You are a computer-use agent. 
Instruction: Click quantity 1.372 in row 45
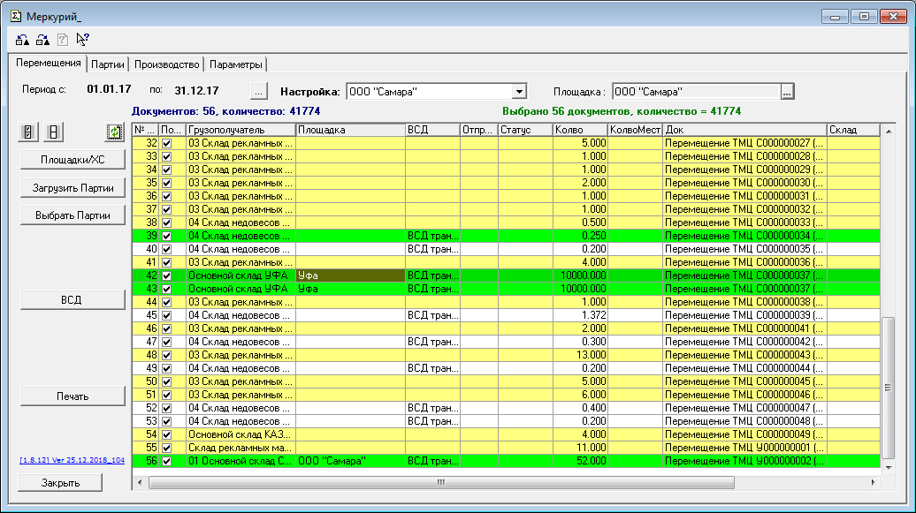[580, 315]
